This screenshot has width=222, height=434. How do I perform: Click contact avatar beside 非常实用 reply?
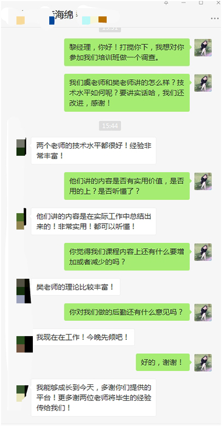[21, 219]
